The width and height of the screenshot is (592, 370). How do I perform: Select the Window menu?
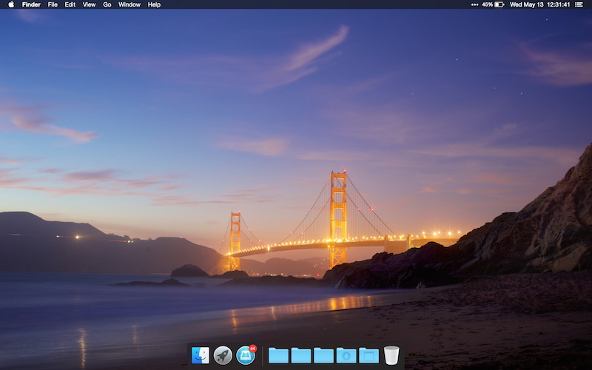(129, 4)
